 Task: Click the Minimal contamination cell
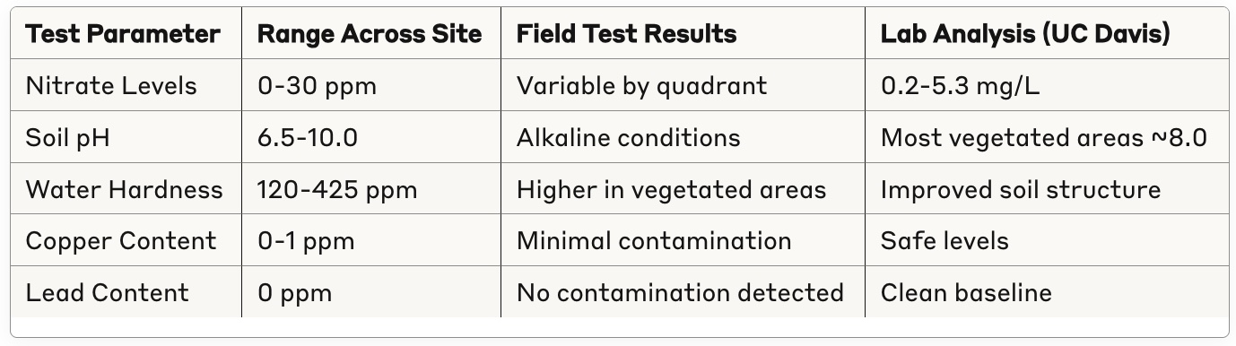(654, 240)
